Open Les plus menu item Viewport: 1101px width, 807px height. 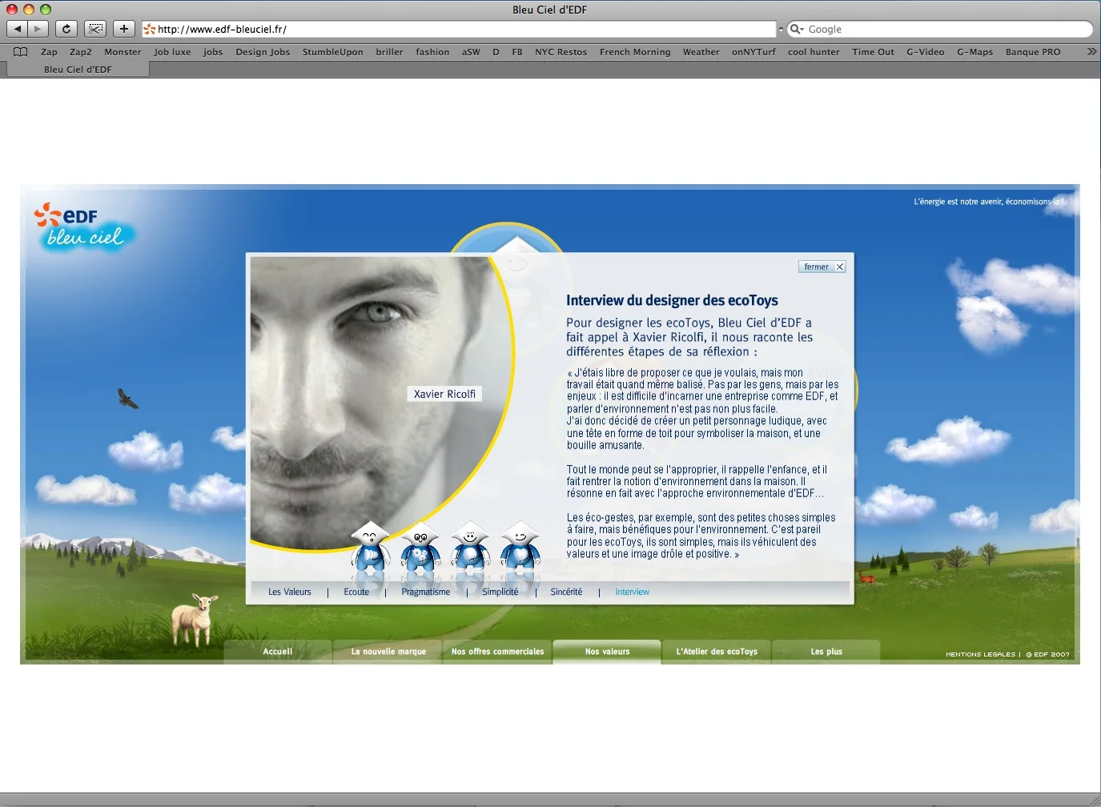click(826, 652)
